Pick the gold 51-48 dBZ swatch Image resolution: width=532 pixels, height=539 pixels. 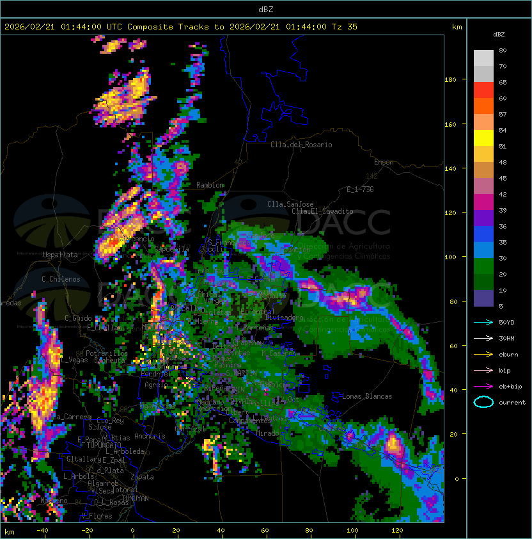(x=483, y=154)
